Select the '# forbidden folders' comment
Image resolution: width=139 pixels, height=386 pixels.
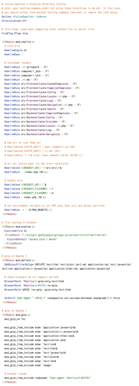click(x=18, y=63)
